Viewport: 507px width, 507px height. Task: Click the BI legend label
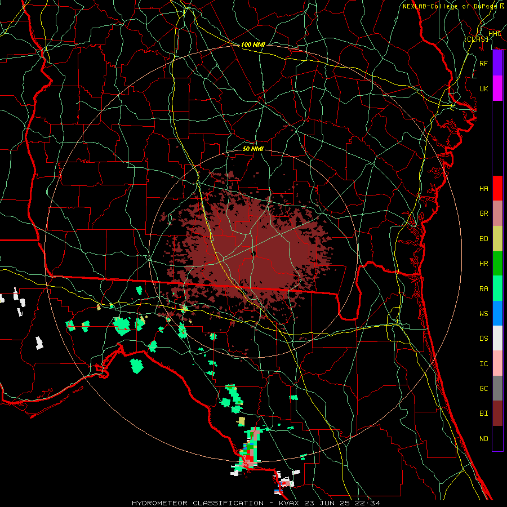click(x=484, y=413)
